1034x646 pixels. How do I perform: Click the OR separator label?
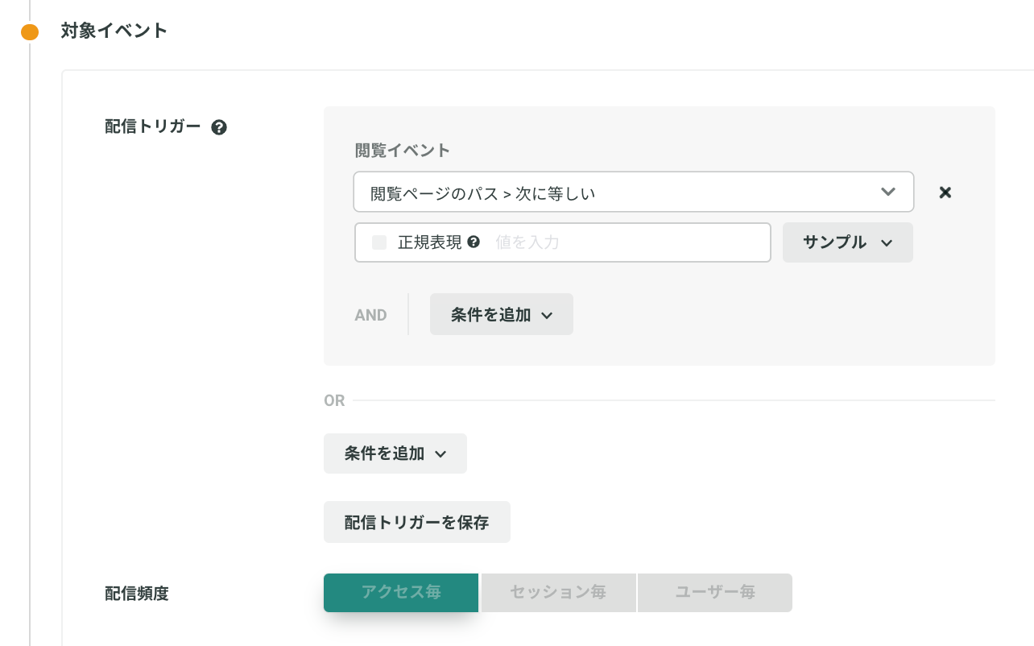click(334, 400)
